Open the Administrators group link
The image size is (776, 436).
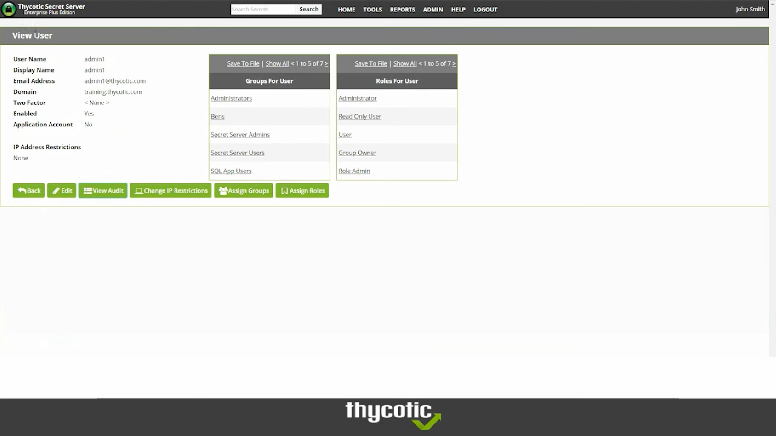[x=231, y=98]
